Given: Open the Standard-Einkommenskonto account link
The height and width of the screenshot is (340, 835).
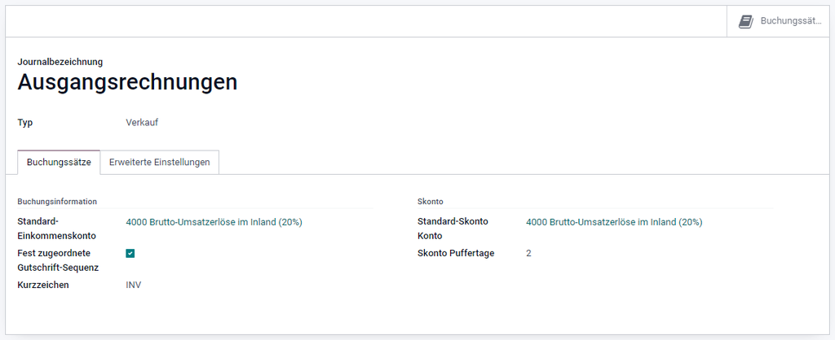Looking at the screenshot, I should pos(214,222).
